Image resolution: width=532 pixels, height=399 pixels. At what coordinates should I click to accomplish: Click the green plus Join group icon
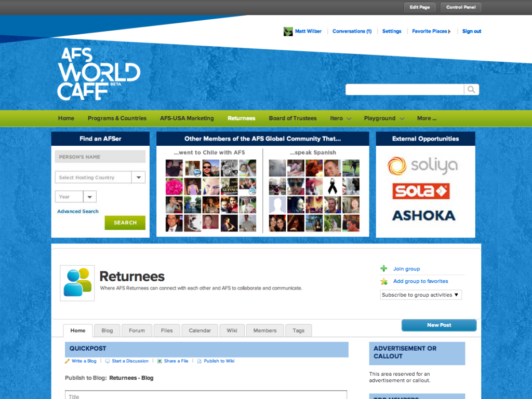[x=384, y=269]
